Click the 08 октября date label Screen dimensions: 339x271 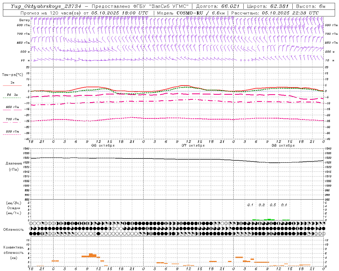coord(283,146)
